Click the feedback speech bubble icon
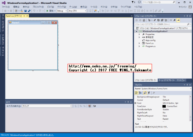The height and width of the screenshot is (137, 193). pyautogui.click(x=139, y=2)
